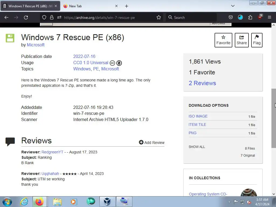The image size is (276, 207).
Task: Open reviewer Uqqhahah profile
Action: click(x=50, y=174)
